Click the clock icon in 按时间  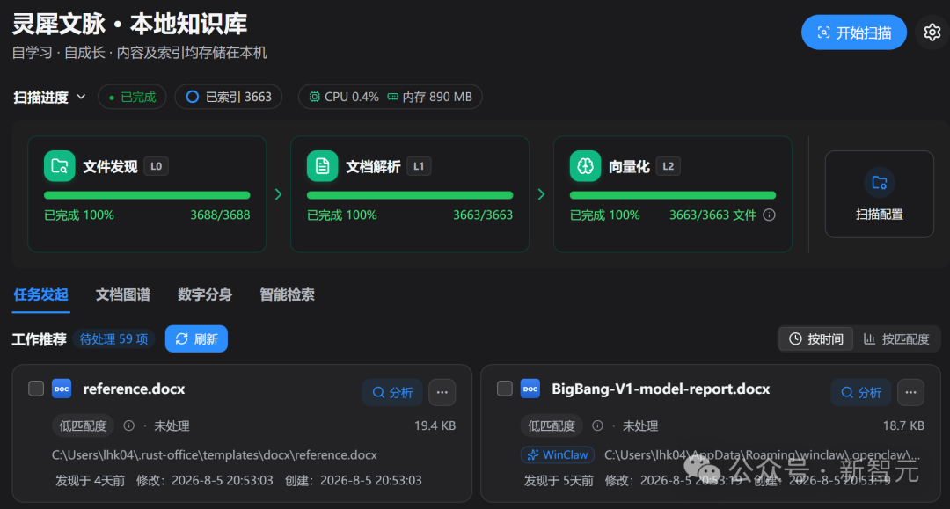(795, 339)
